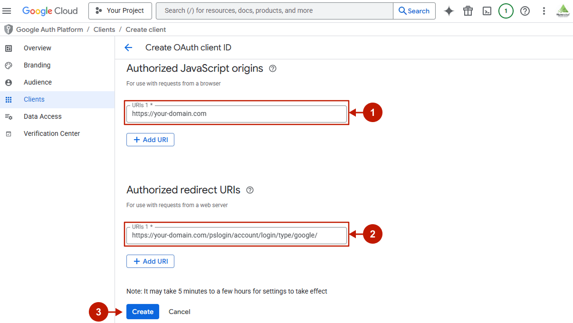Screen dimensions: 573x323
Task: Open the help question mark menu
Action: click(x=525, y=10)
